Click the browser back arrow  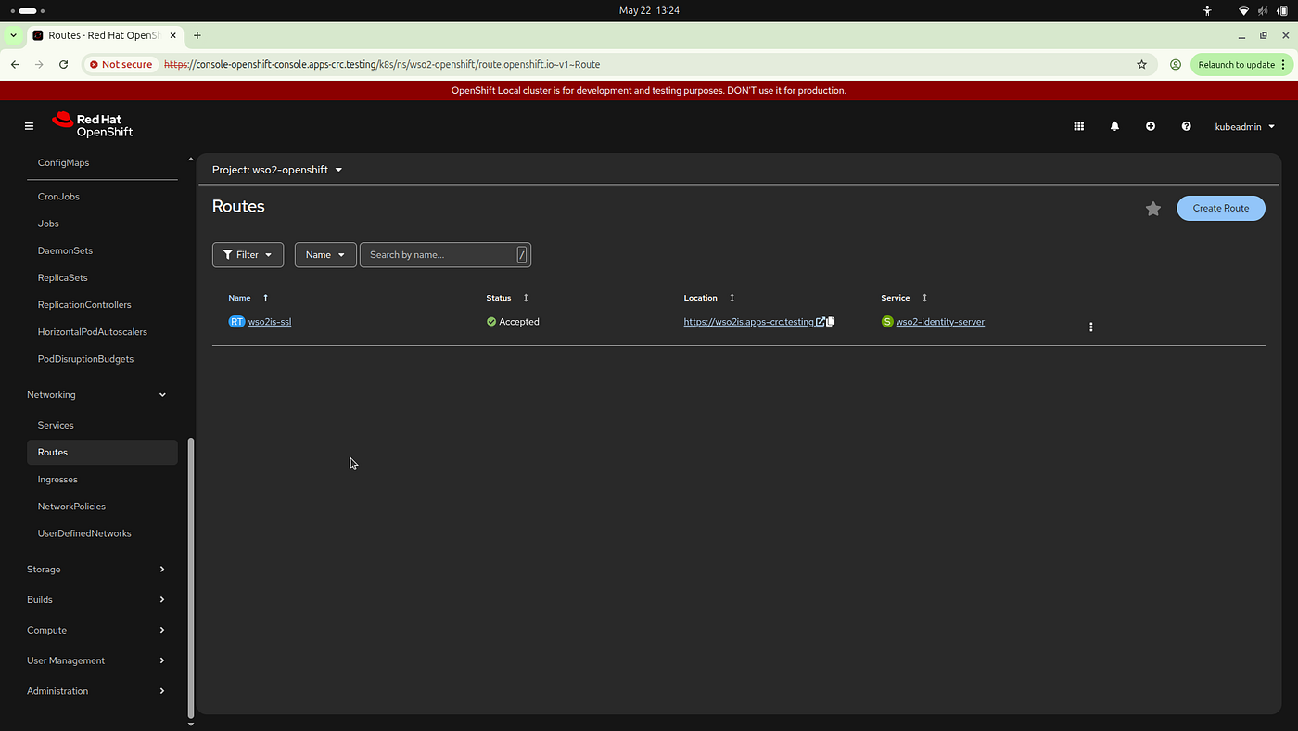(x=15, y=65)
